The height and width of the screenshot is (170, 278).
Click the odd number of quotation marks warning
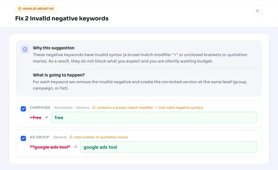pos(101,137)
